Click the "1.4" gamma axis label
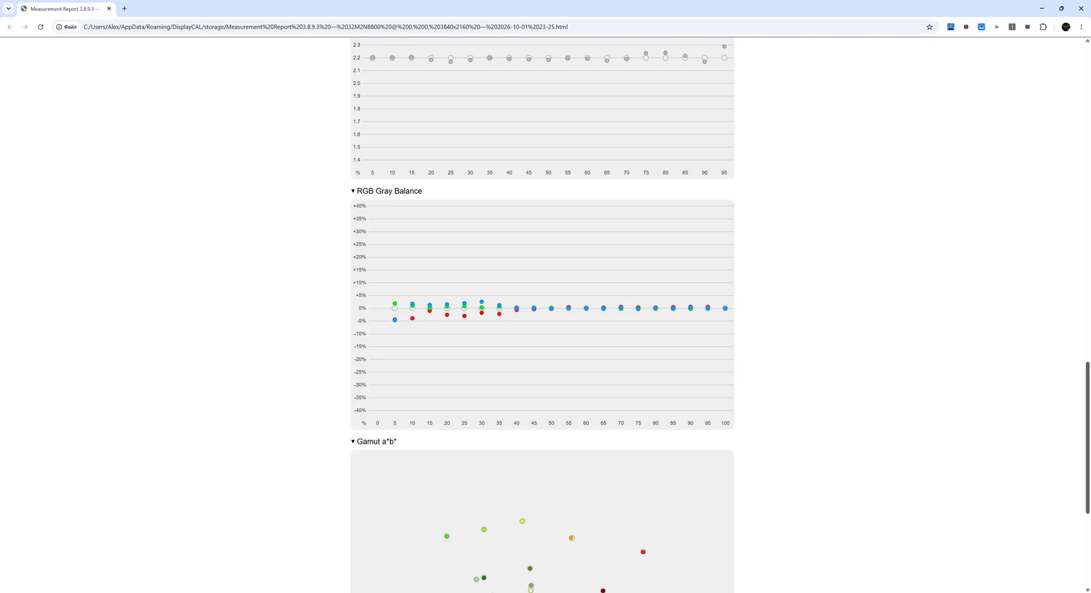 tap(357, 160)
